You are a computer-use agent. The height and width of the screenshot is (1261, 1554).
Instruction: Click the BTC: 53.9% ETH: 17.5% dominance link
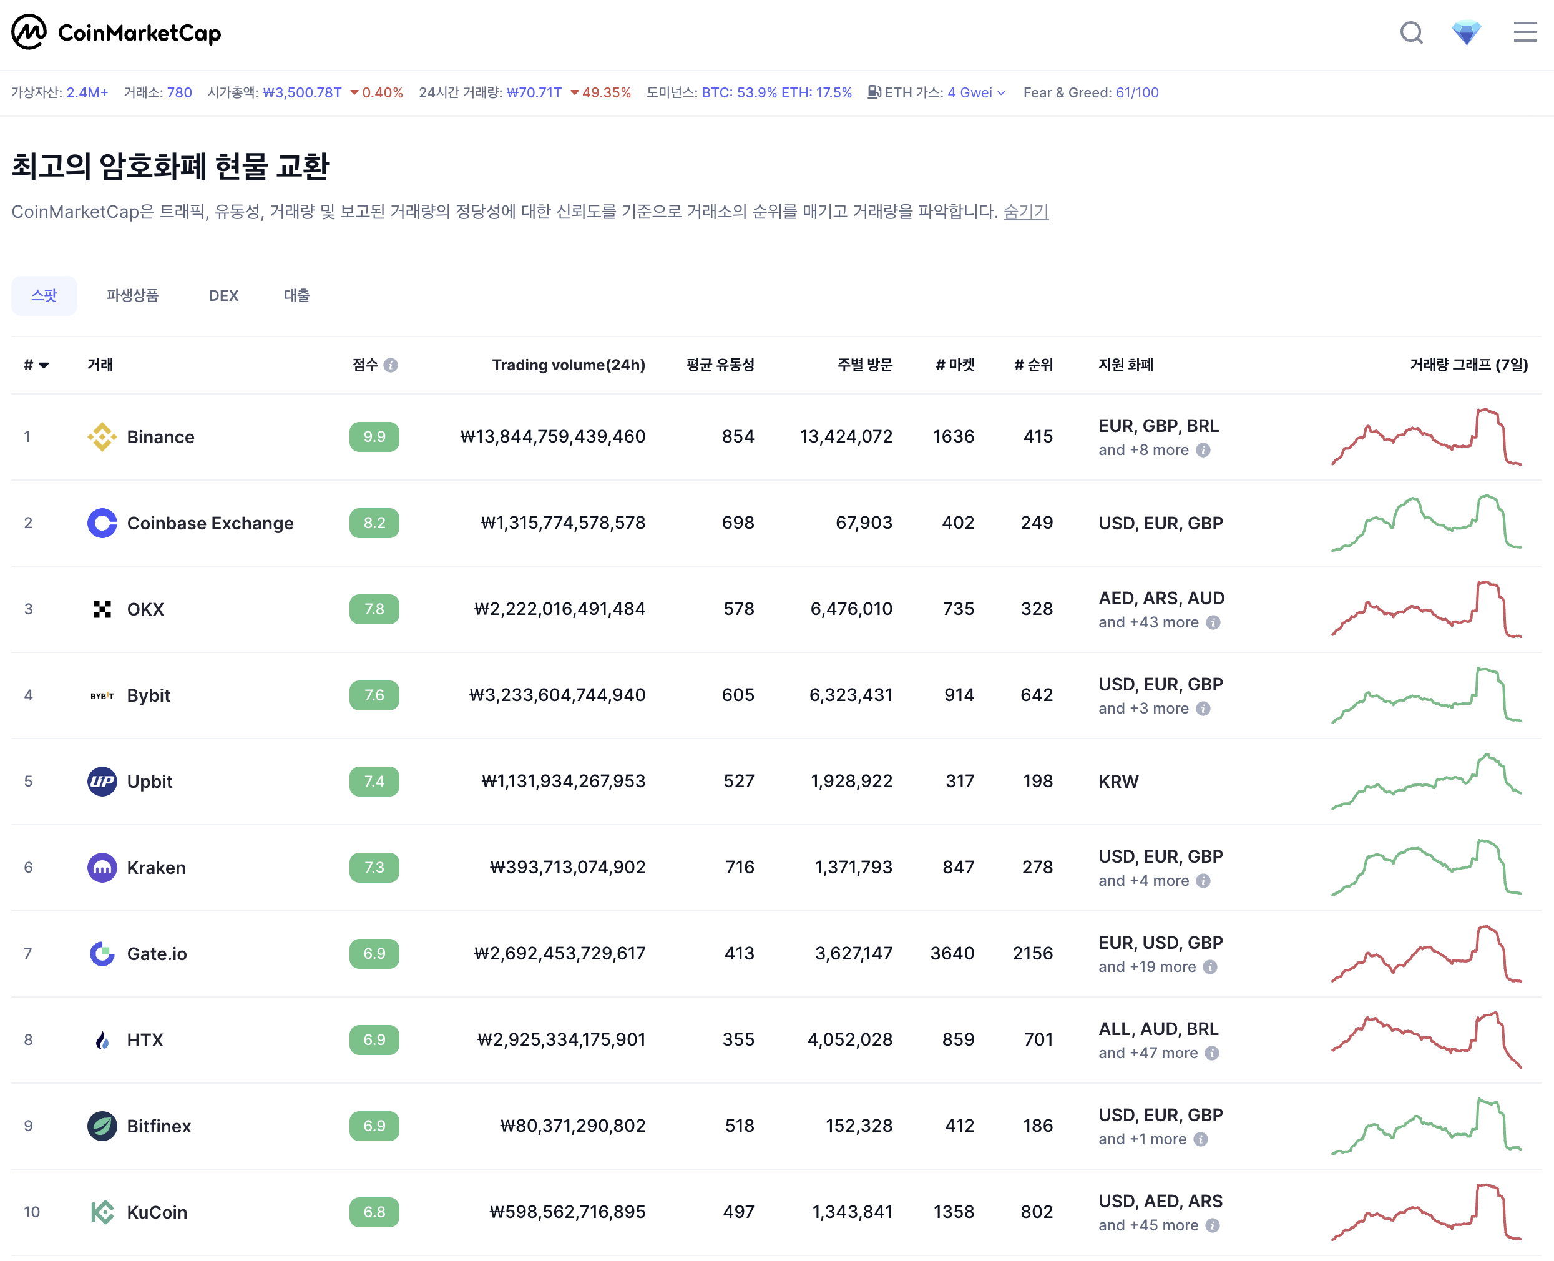click(776, 92)
